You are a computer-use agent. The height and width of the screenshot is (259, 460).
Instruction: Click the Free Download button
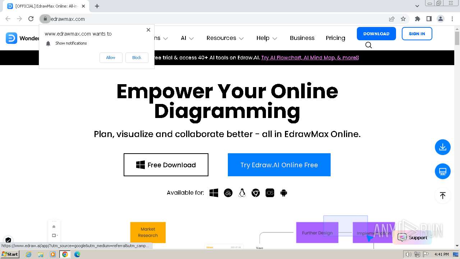point(166,165)
